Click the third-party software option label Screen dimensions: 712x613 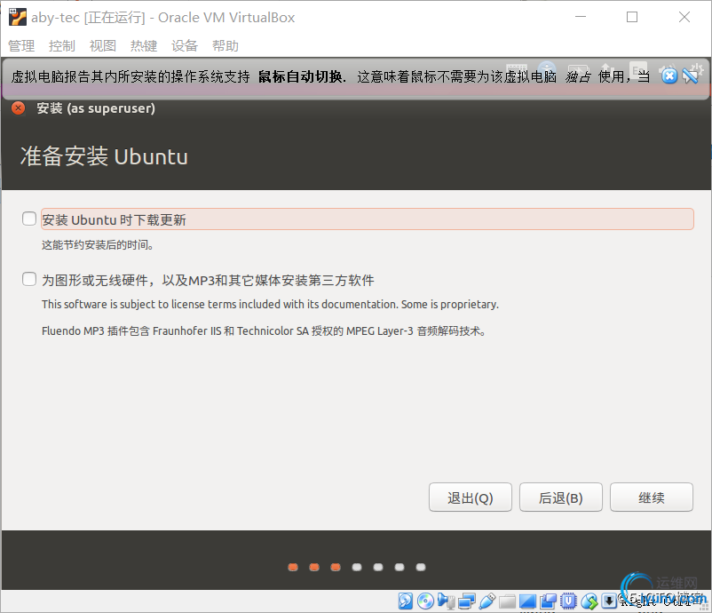point(208,281)
